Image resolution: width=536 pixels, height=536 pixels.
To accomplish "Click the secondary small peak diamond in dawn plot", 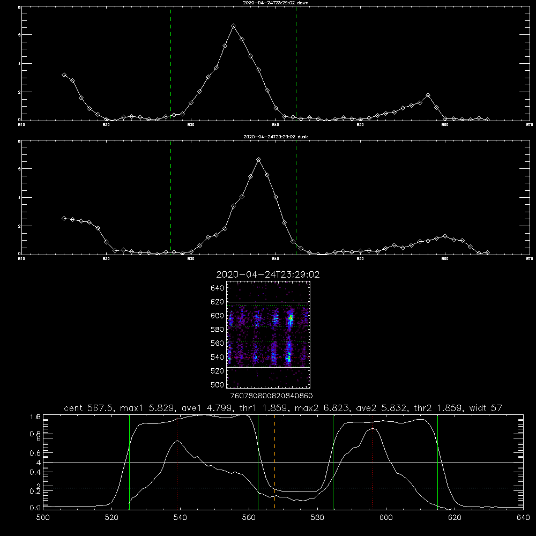I will pos(428,95).
